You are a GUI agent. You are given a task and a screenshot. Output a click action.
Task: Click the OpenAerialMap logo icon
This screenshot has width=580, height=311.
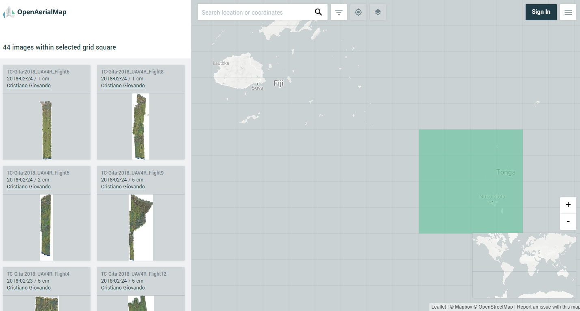(9, 12)
